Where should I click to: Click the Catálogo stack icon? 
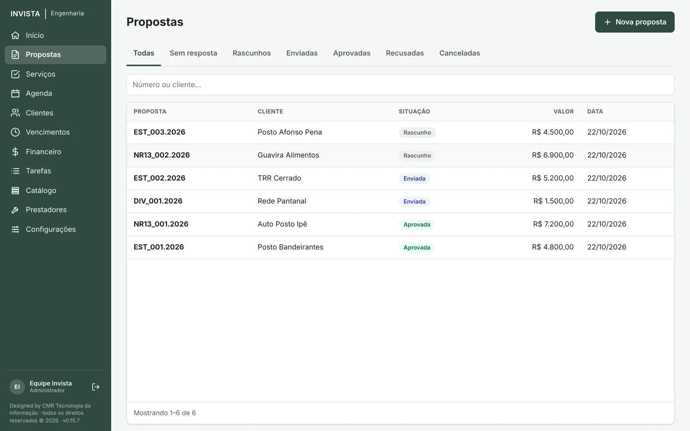coord(15,191)
